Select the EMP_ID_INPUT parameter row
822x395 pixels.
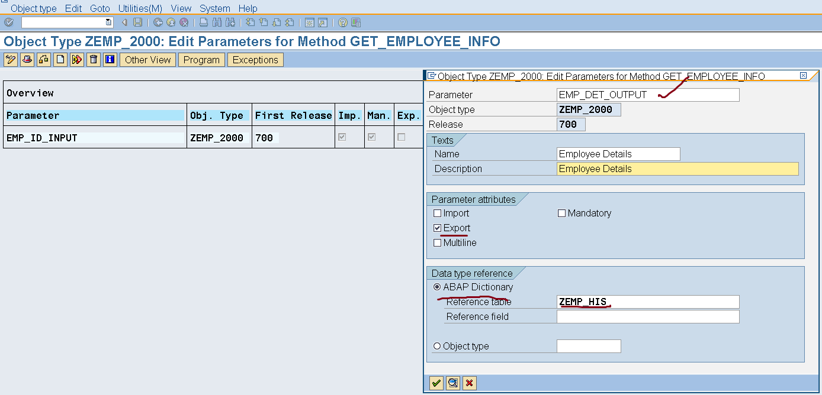42,138
